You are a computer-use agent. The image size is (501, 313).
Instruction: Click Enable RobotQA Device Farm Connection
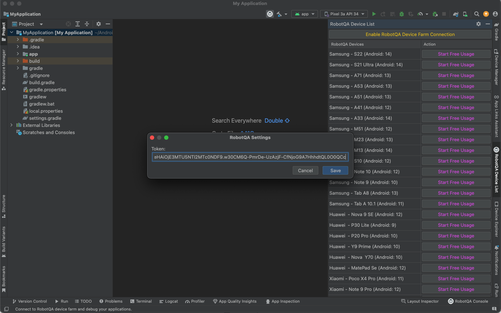[x=410, y=34]
